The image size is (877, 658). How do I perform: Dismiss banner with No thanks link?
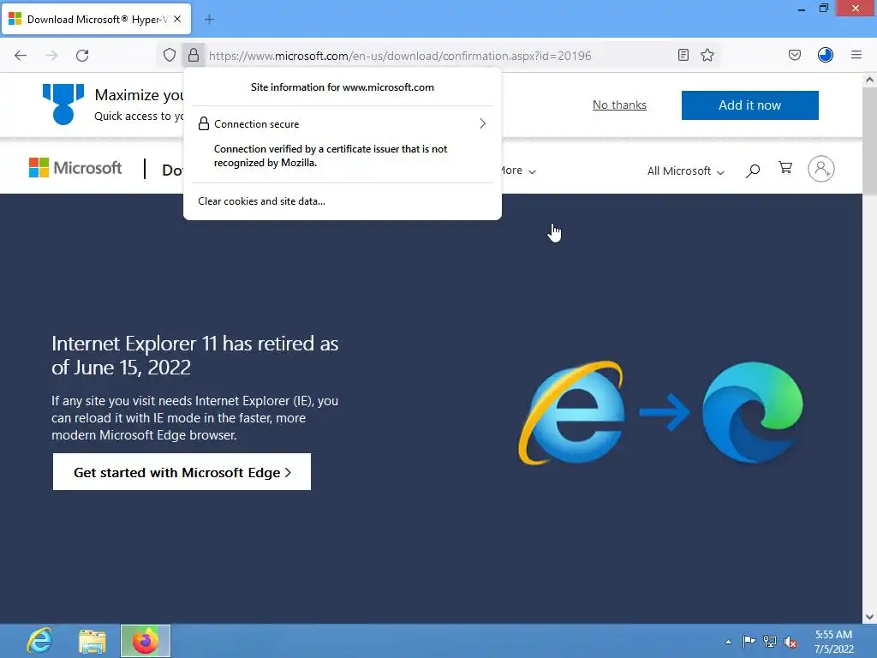619,105
